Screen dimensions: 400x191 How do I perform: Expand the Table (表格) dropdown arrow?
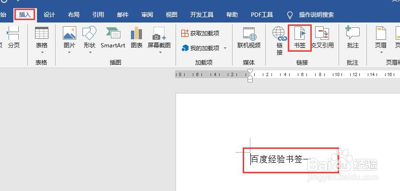(x=42, y=53)
